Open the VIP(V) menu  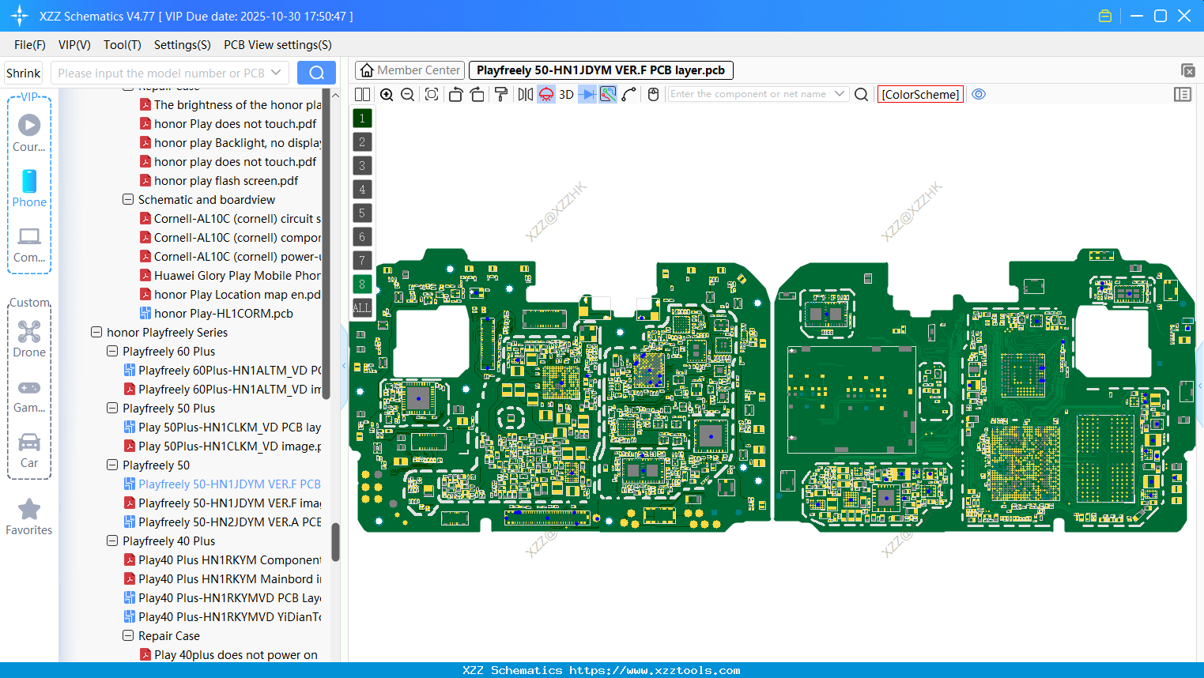(74, 45)
